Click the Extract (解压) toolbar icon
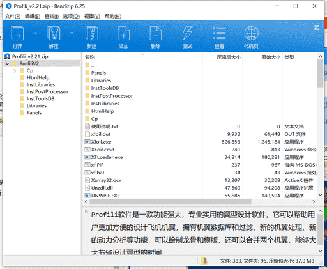Viewport: 327px width, 269px height. click(54, 33)
